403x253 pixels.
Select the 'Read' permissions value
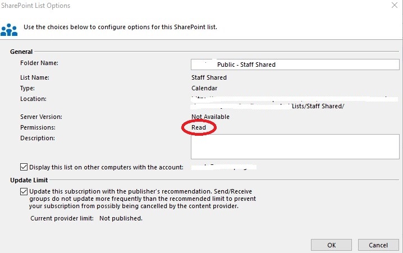199,127
